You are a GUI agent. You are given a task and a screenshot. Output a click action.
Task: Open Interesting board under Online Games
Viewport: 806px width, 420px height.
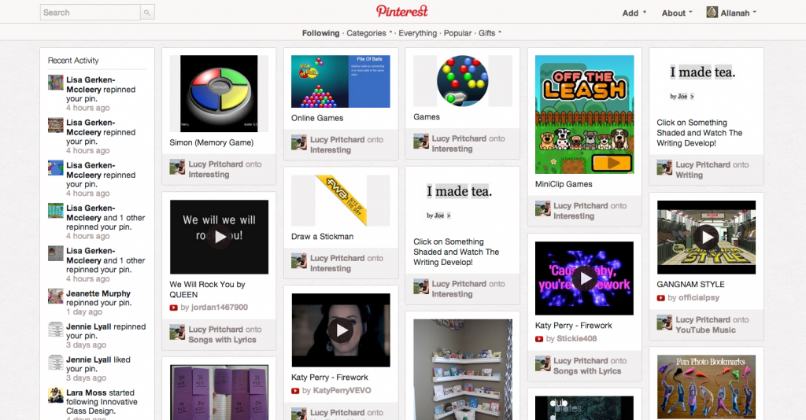(331, 150)
